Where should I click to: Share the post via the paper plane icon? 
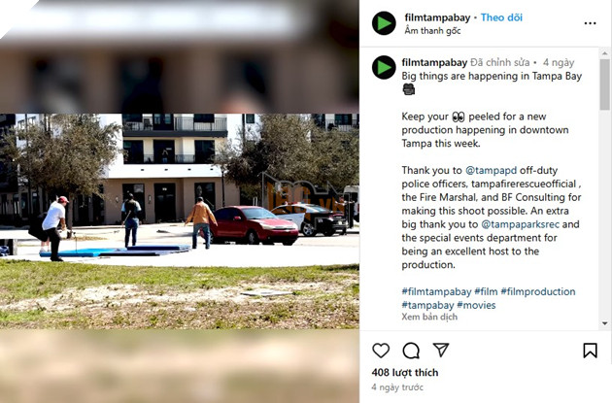click(x=441, y=350)
